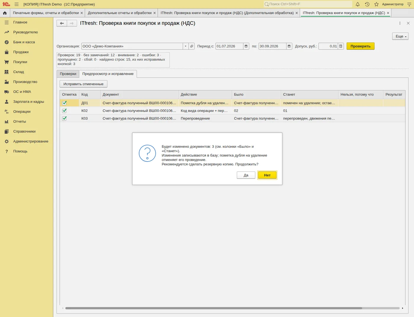Open the notifications bell icon
Viewport: 414px width, 317px height.
point(358,4)
